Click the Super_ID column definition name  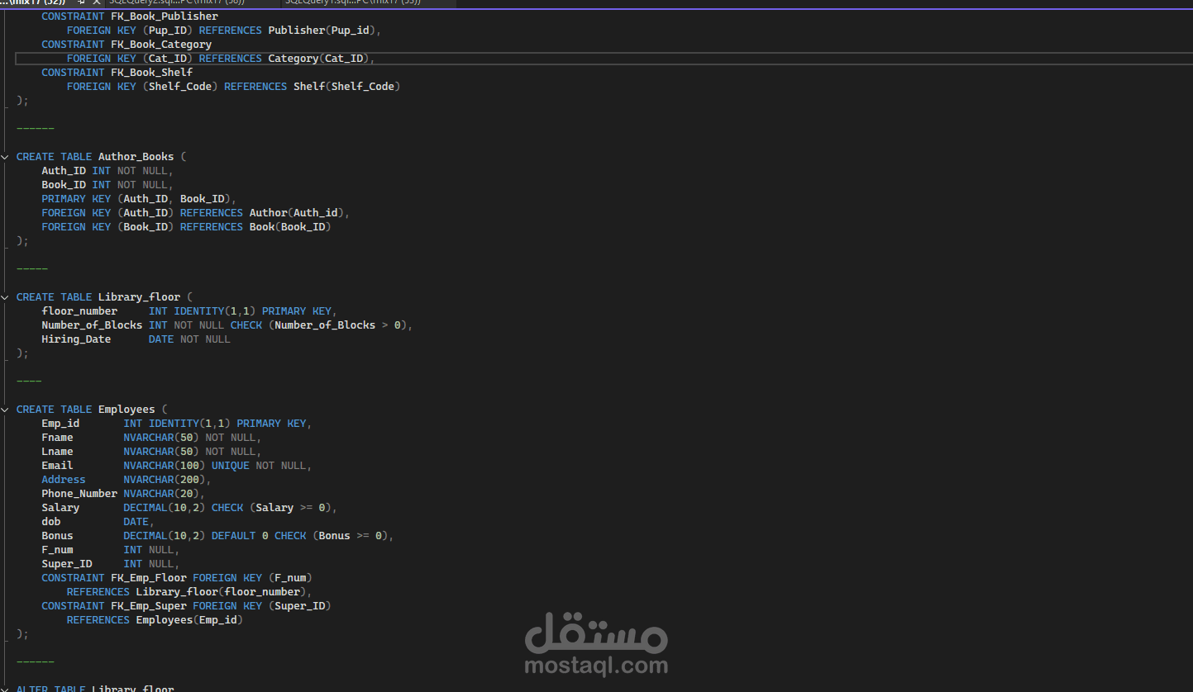pyautogui.click(x=67, y=564)
